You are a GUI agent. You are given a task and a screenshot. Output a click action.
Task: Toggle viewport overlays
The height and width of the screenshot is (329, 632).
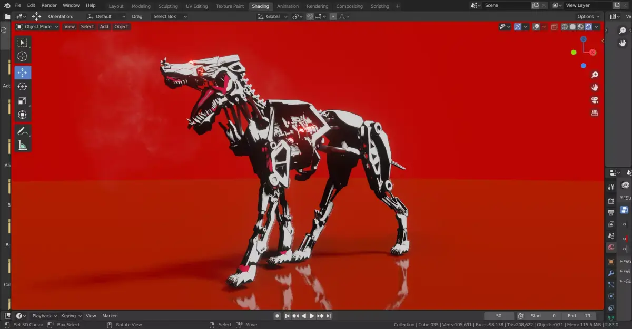[x=536, y=27]
